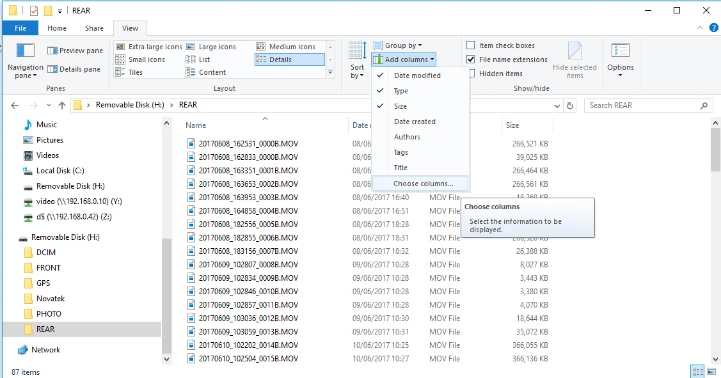
Task: Show the Preview pane
Action: click(x=75, y=51)
